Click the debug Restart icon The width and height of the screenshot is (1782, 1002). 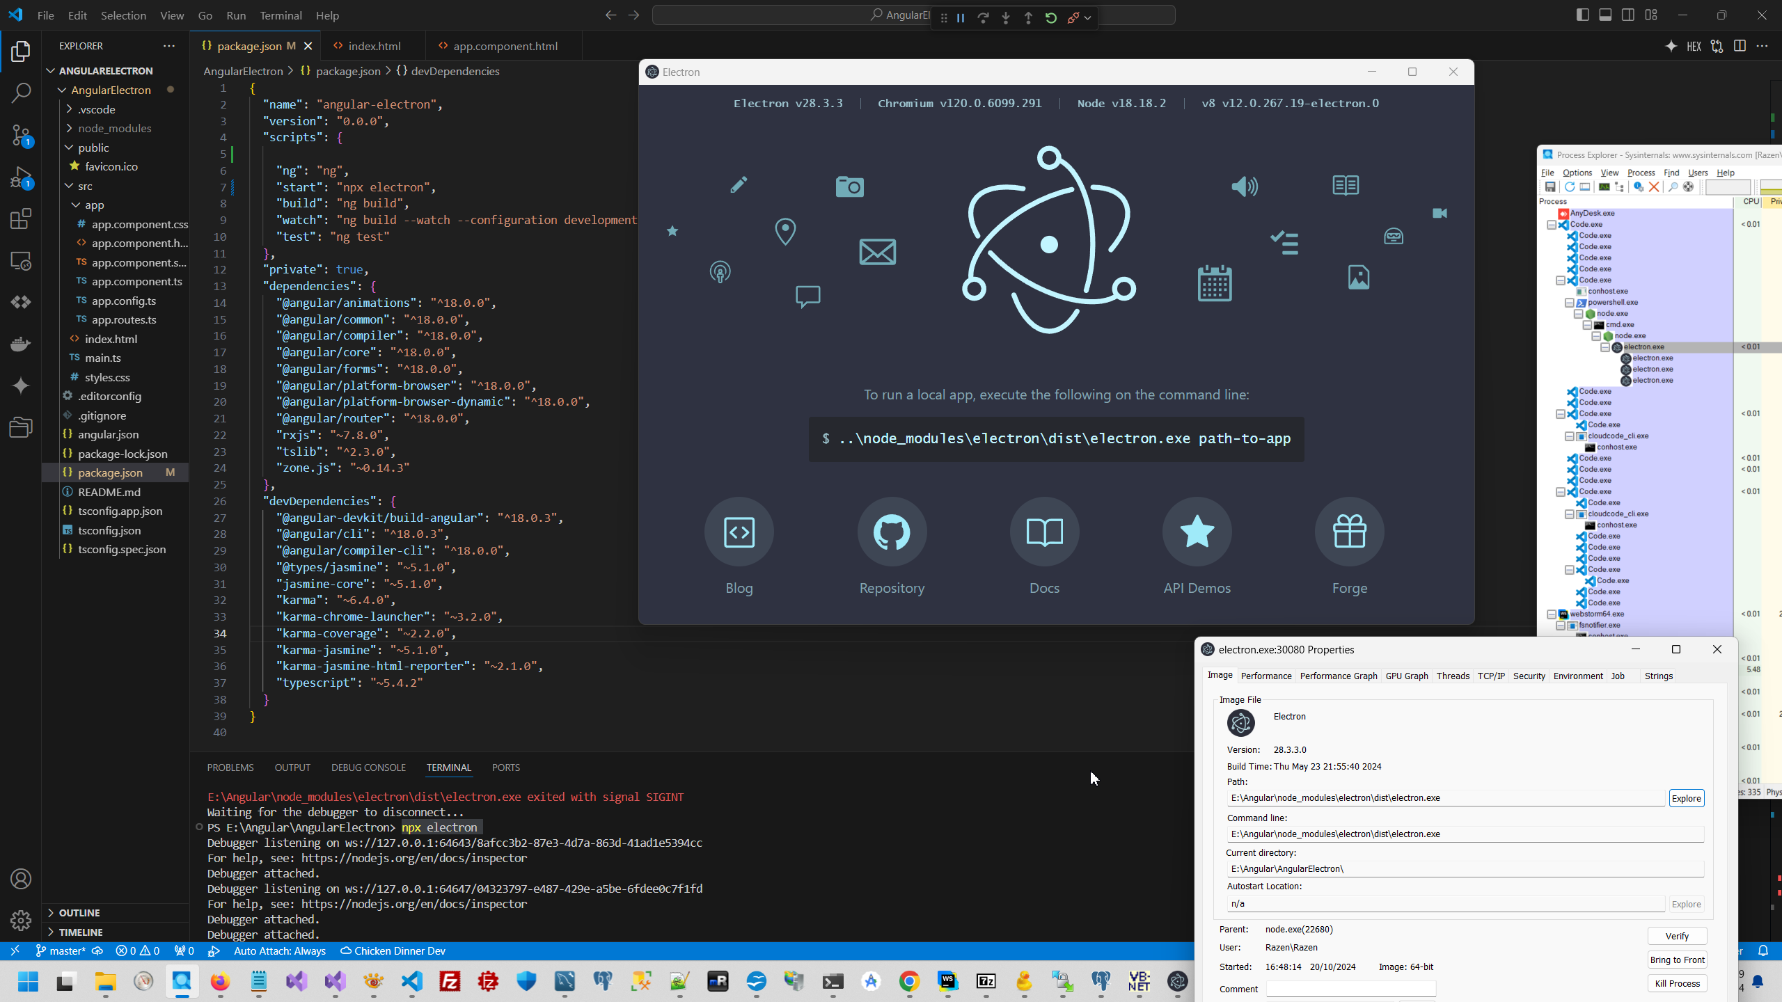point(1051,18)
